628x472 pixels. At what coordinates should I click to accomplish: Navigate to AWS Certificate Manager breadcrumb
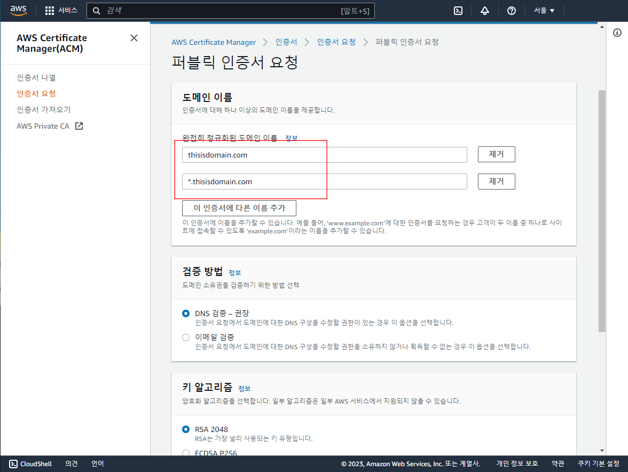[214, 42]
